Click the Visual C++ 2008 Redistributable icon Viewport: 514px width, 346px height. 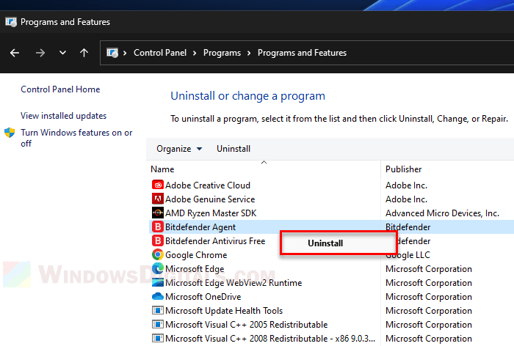[158, 338]
